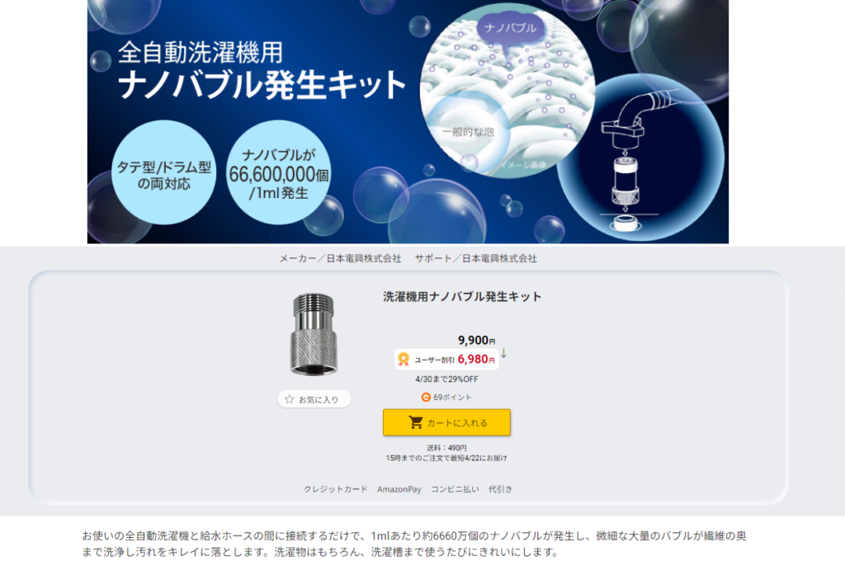Image resolution: width=845 pixels, height=570 pixels.
Task: Click the award ribbon discount badge icon
Action: pos(403,360)
